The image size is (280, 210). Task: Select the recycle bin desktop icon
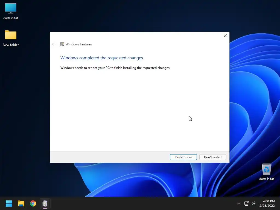[266, 172]
